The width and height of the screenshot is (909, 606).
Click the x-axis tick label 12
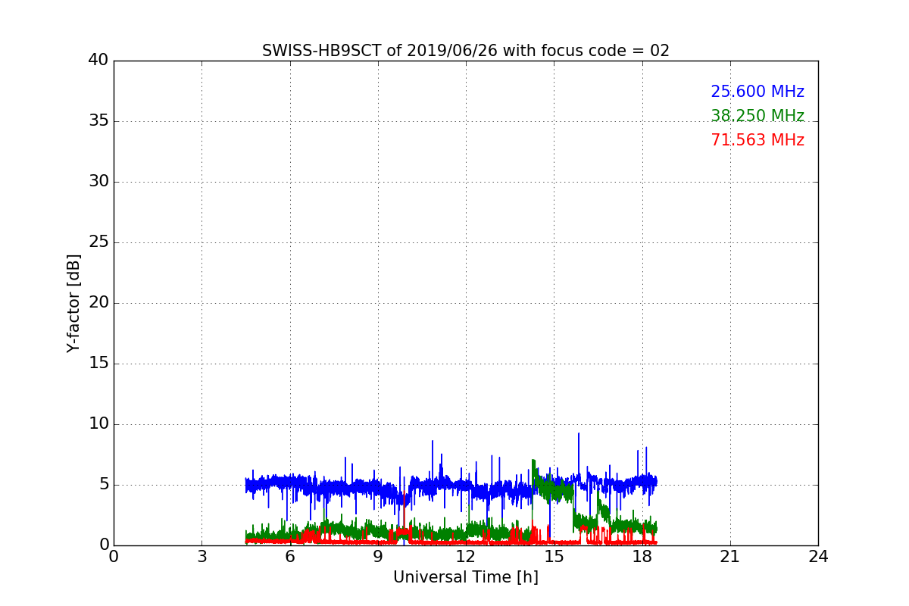coord(466,557)
